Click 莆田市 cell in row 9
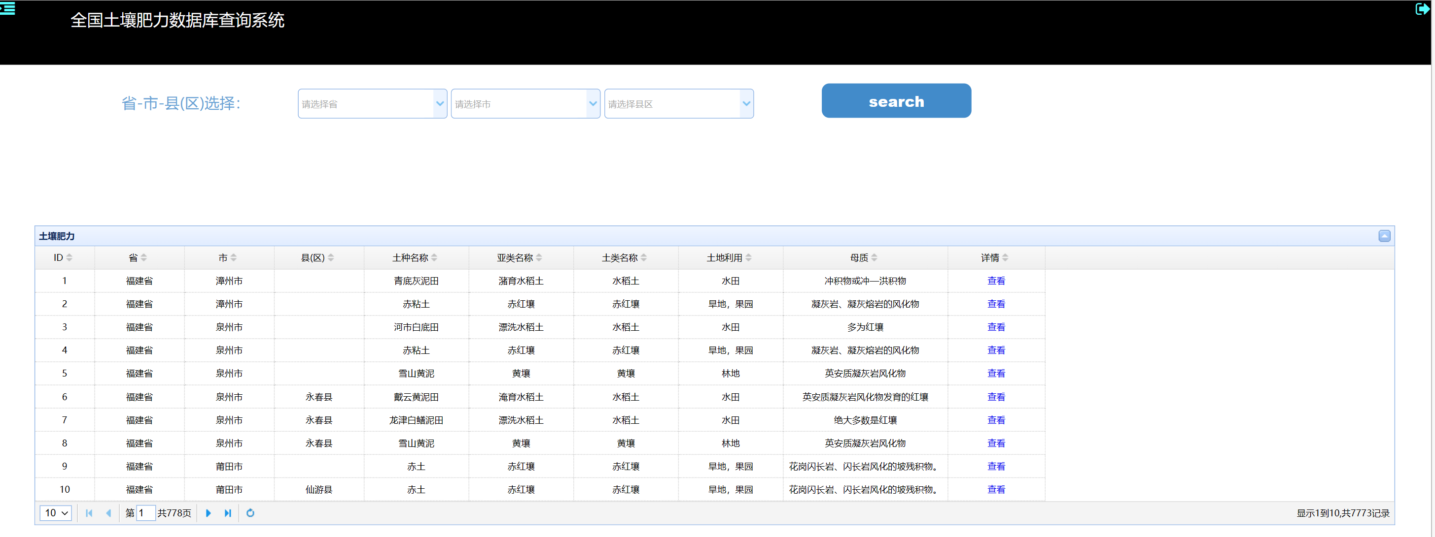Screen dimensions: 1435x537 [x=229, y=466]
